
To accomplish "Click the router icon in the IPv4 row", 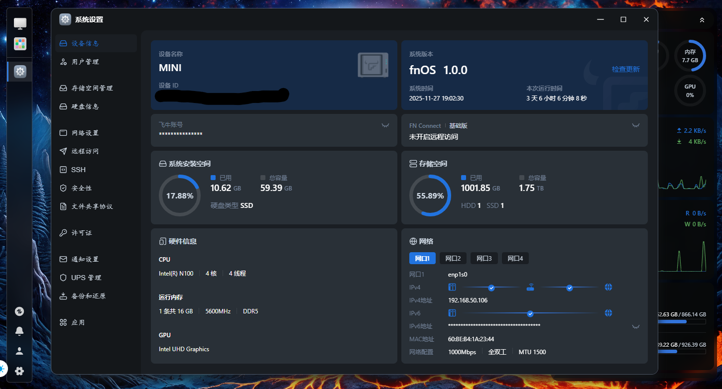I will tap(530, 287).
